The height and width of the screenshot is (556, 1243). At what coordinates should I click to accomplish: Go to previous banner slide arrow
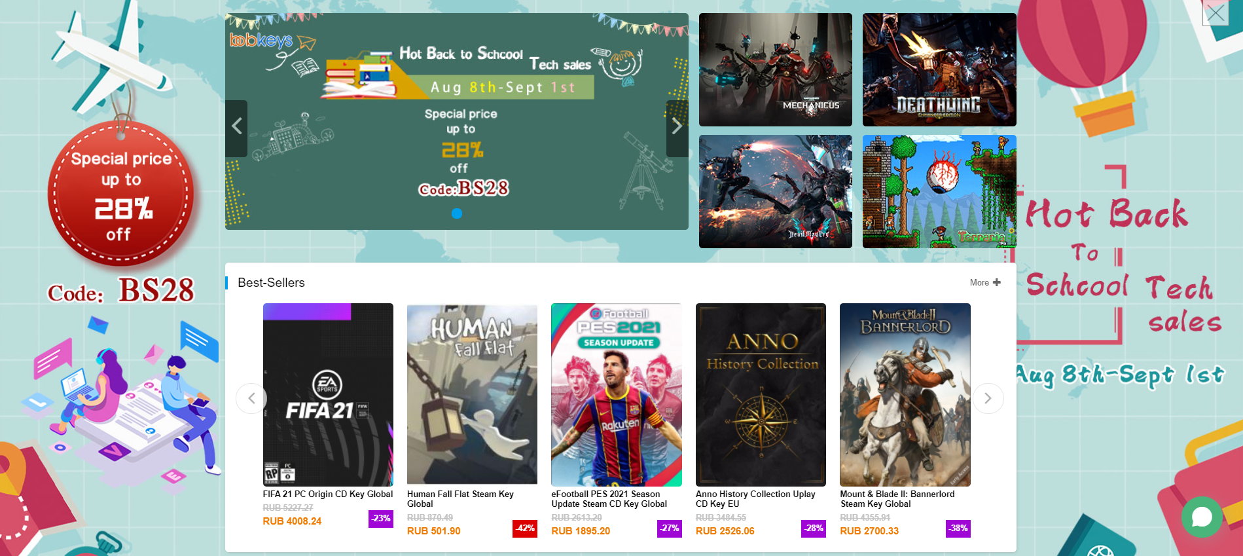click(236, 127)
